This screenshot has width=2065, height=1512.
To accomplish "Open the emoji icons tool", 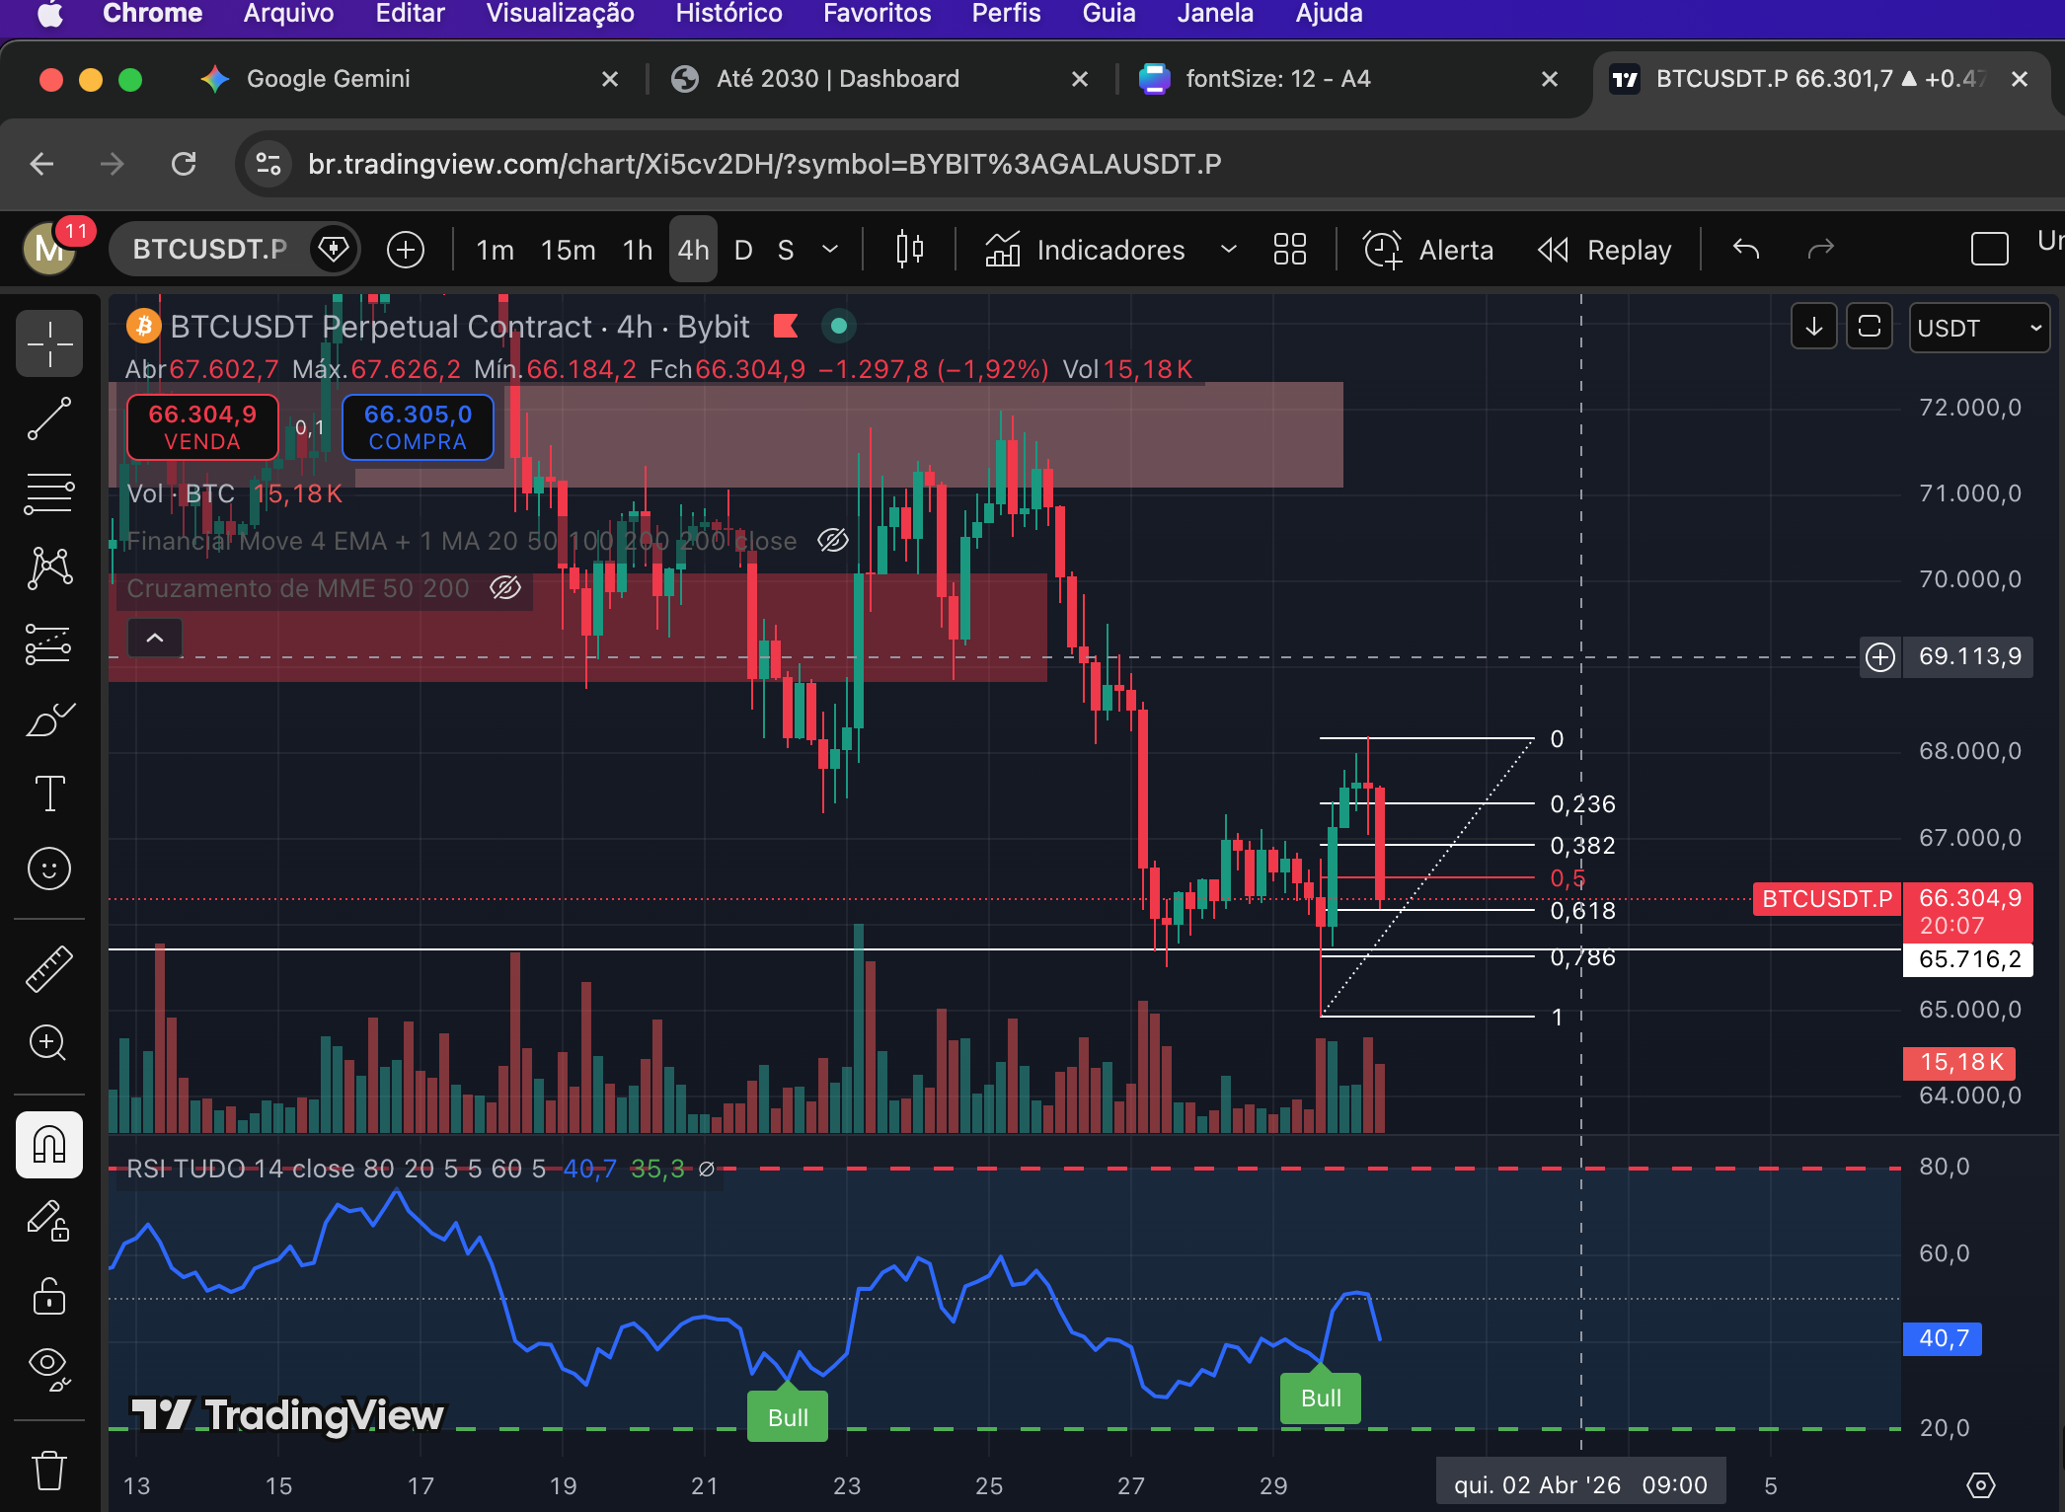I will point(49,869).
